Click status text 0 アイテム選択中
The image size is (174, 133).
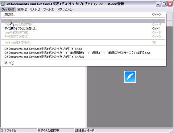click(x=48, y=130)
